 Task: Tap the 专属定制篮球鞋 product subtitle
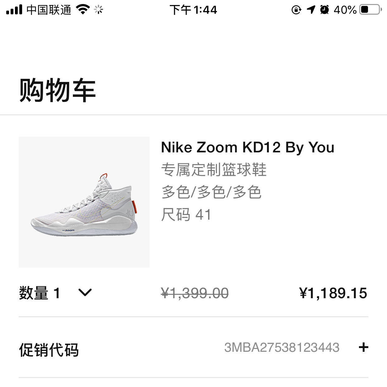[214, 170]
